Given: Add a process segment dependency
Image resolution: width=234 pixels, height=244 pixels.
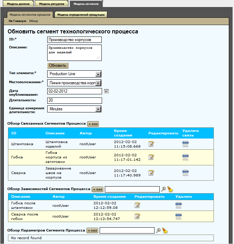Looking at the screenshot, I should pyautogui.click(x=98, y=189).
